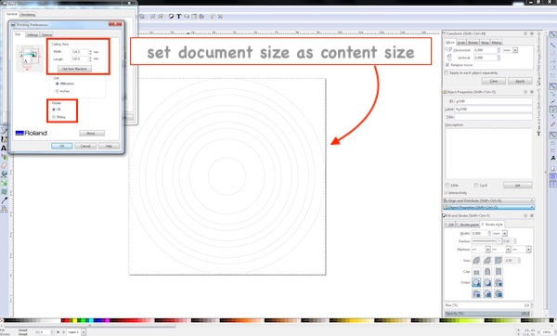Click the Clear button in Transform panel
Viewport: 557px width, 336px height.
point(494,81)
